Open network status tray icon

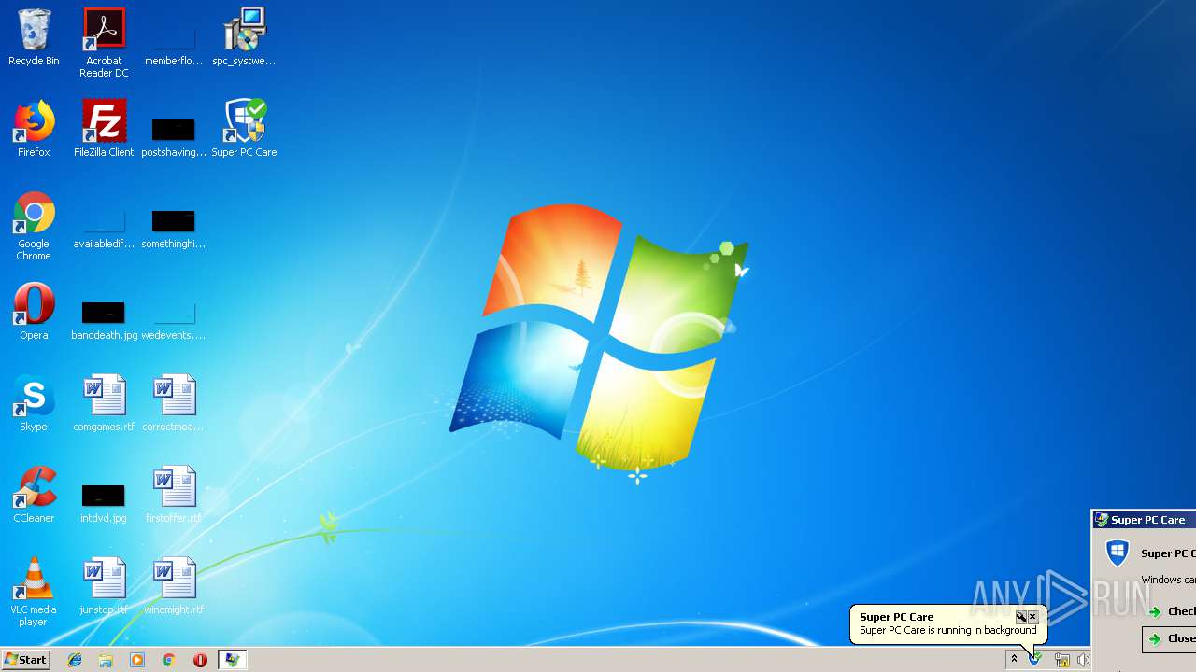tap(1061, 660)
